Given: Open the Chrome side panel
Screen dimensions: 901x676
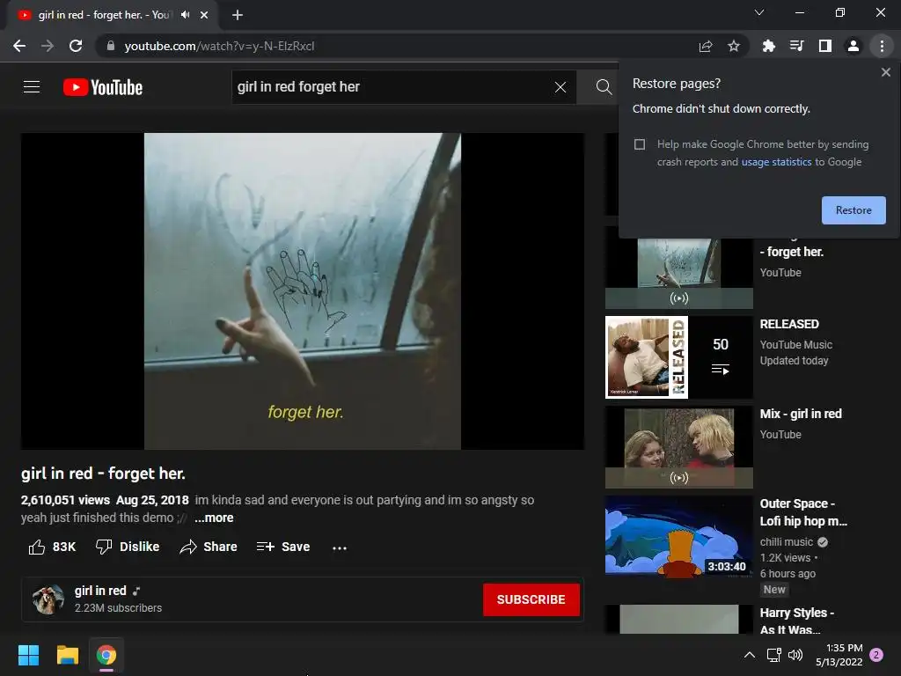Looking at the screenshot, I should (x=825, y=46).
